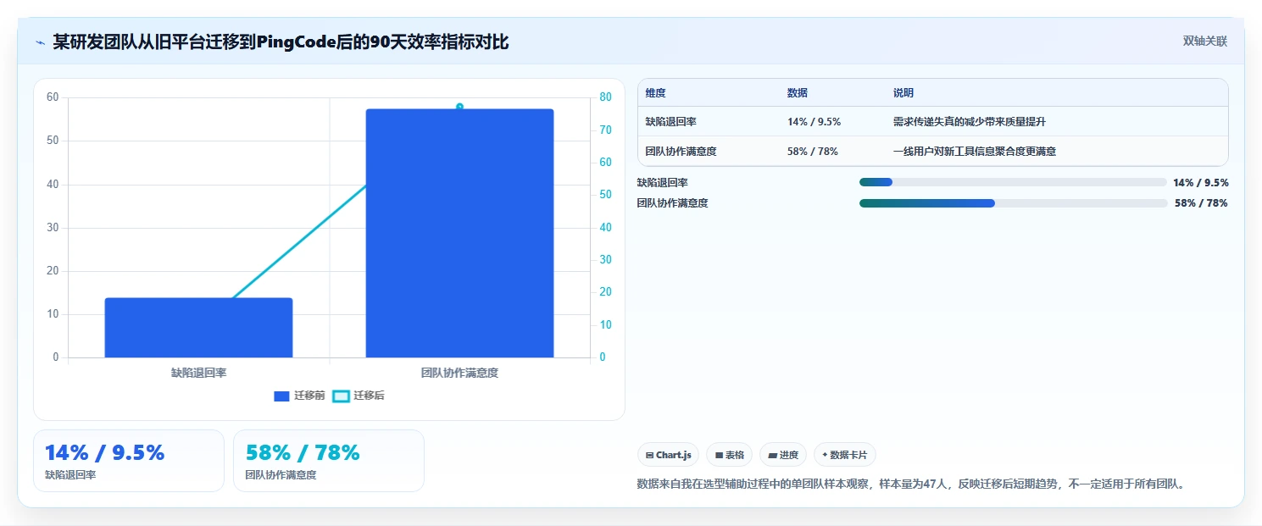
Task: Click the 缺陷退回率 table row label
Action: tap(670, 122)
